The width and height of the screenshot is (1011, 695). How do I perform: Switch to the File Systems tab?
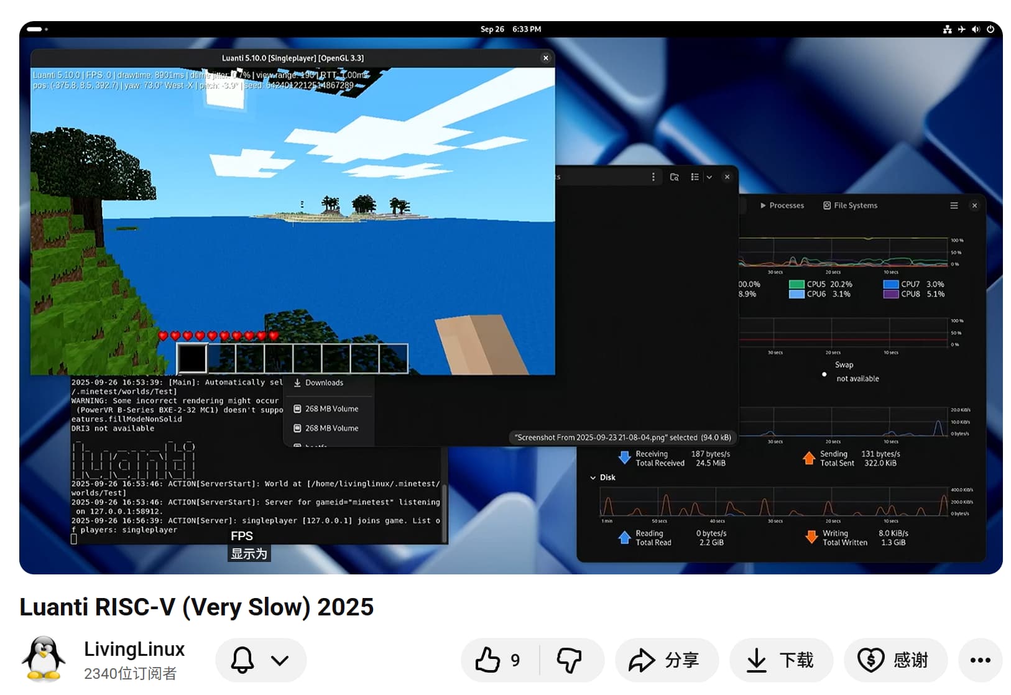(850, 206)
